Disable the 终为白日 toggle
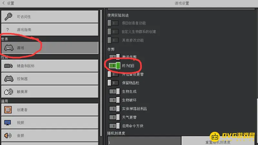This screenshot has width=258, height=145. (114, 66)
